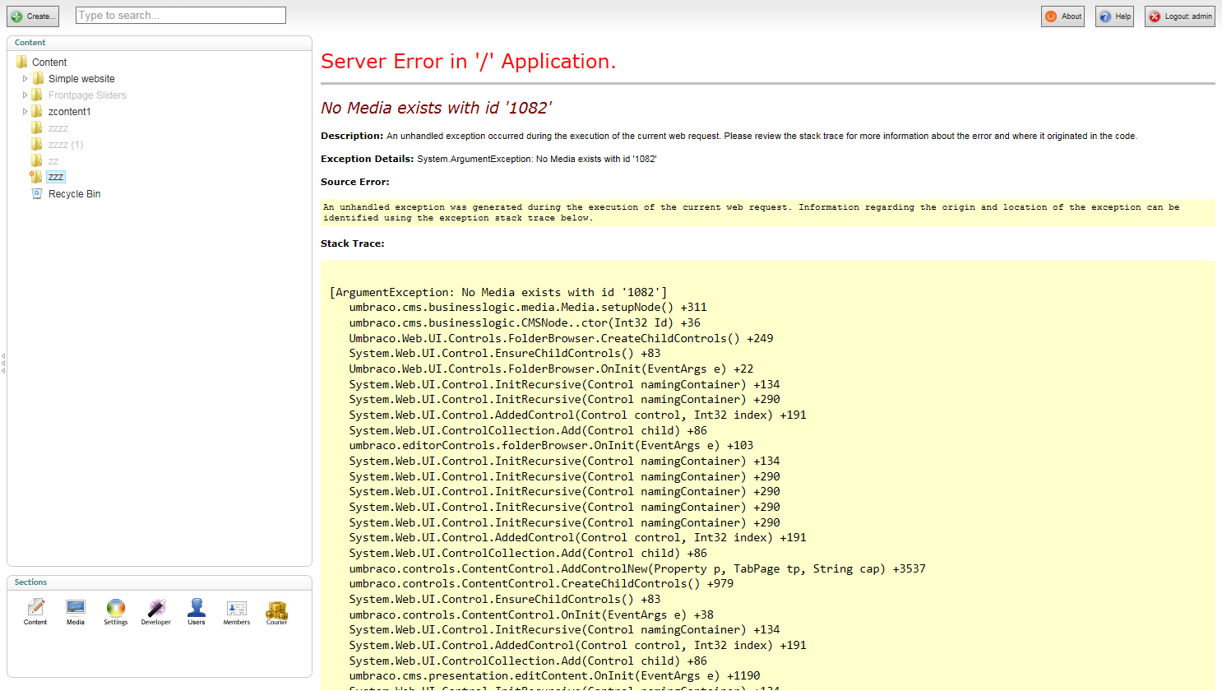The image size is (1222, 691).
Task: Expand the zcontent1 tree node
Action: [25, 112]
